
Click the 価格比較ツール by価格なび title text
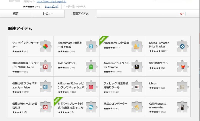point(25,106)
